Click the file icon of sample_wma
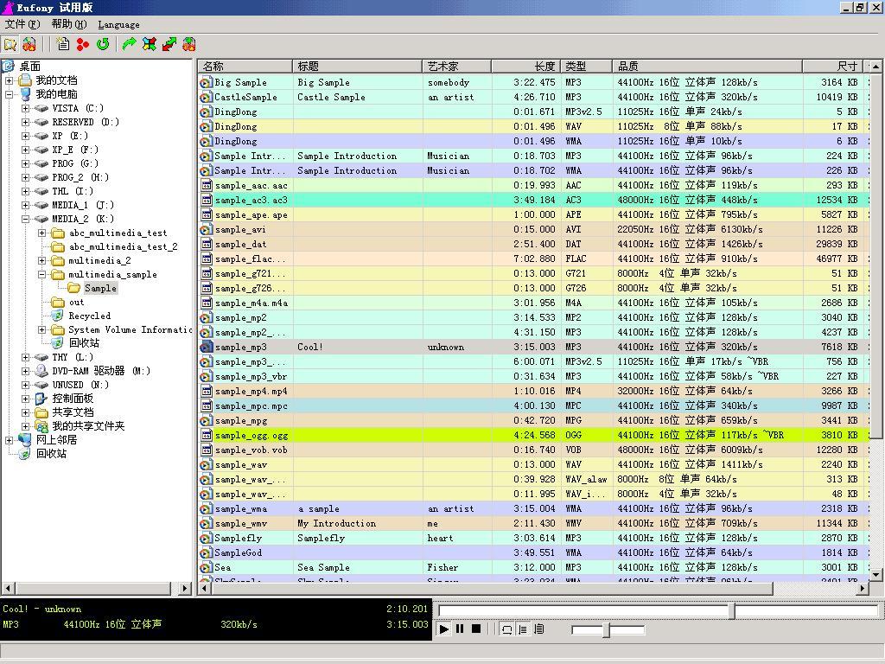 206,508
